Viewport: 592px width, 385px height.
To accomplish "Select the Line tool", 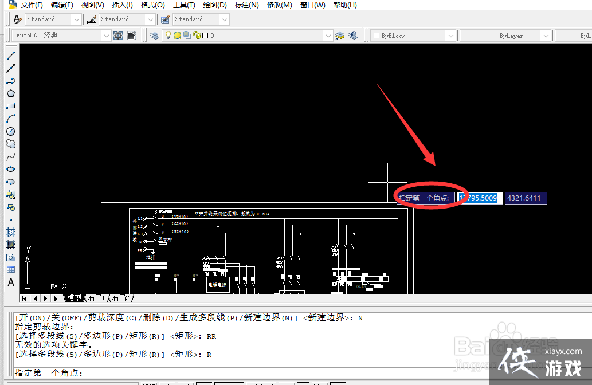I will pos(10,56).
